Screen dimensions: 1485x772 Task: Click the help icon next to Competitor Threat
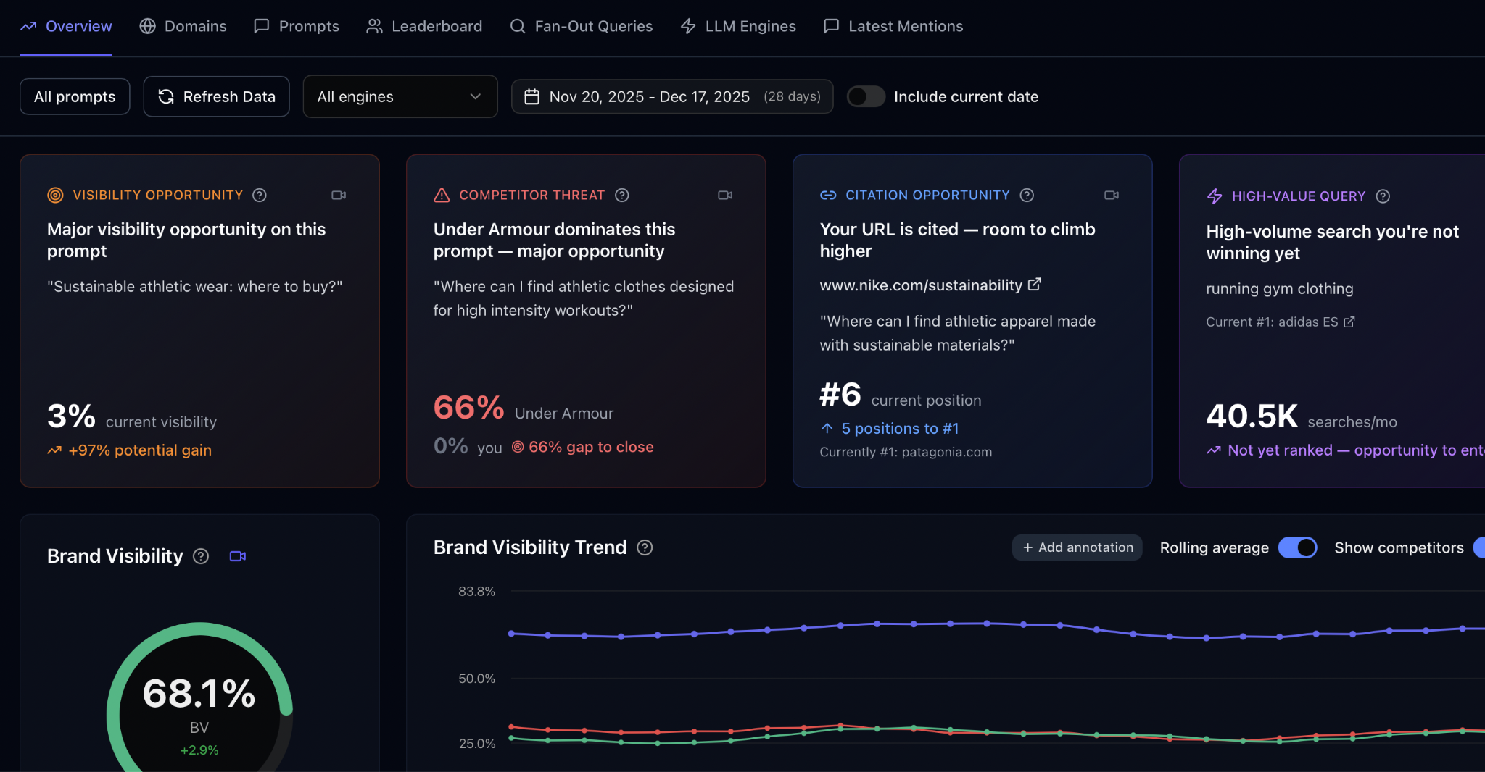pos(621,195)
